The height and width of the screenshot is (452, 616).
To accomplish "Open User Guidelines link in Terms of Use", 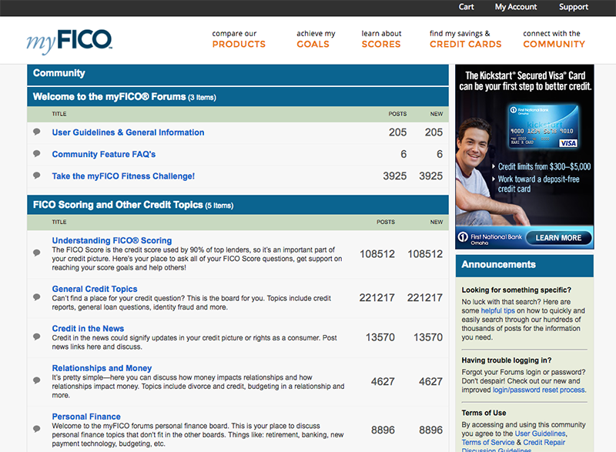I will pos(541,434).
